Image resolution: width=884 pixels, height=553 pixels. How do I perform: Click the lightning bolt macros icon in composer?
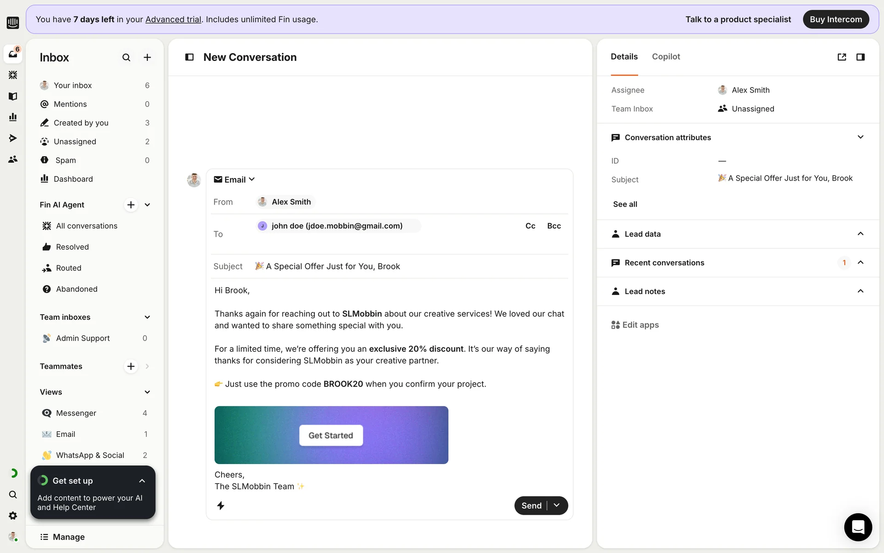pyautogui.click(x=221, y=506)
